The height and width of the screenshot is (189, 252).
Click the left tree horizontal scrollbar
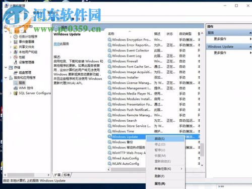coord(21,175)
